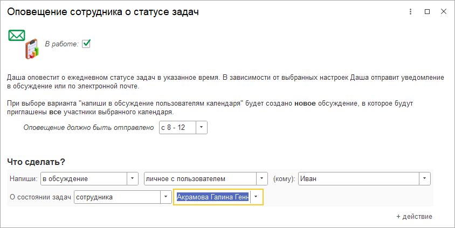Click the "Акрамова Галина" employee field
Image resolution: width=455 pixels, height=228 pixels.
212,197
